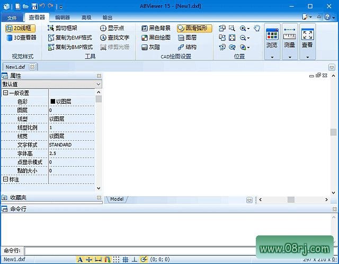Expand the 查看 ribbon group

(307, 41)
